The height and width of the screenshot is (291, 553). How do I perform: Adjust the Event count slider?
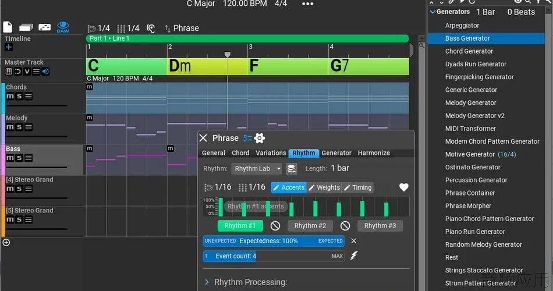(274, 256)
